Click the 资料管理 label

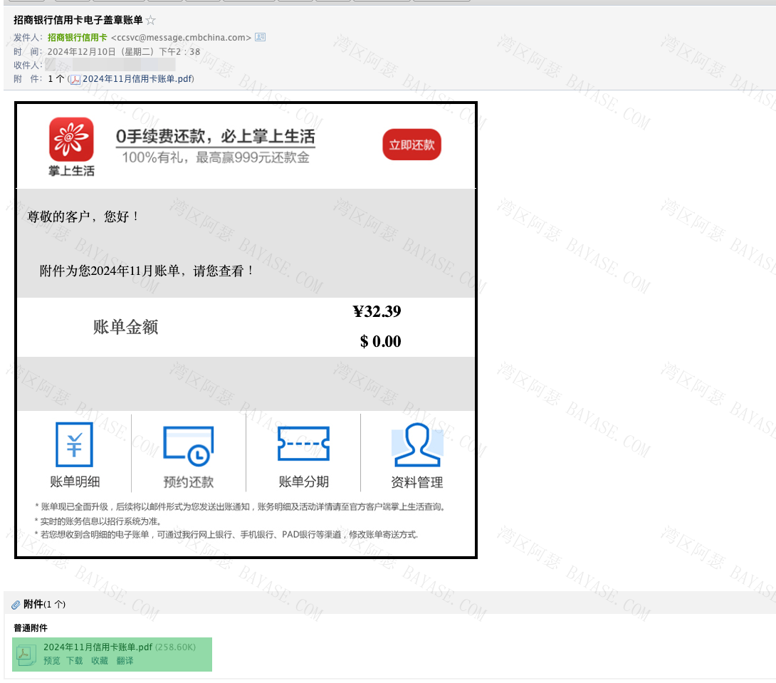[x=416, y=482]
